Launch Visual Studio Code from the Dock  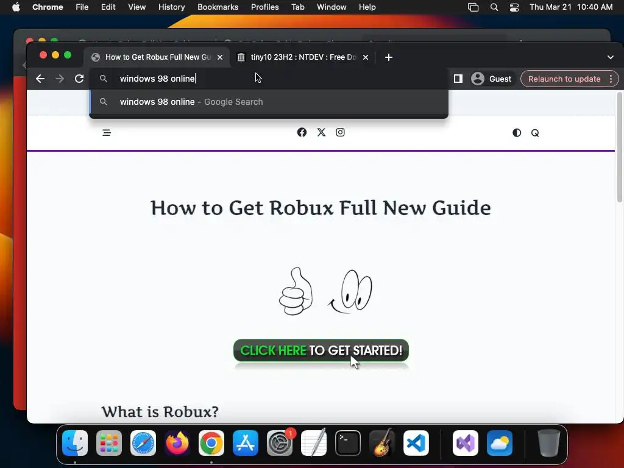(416, 443)
